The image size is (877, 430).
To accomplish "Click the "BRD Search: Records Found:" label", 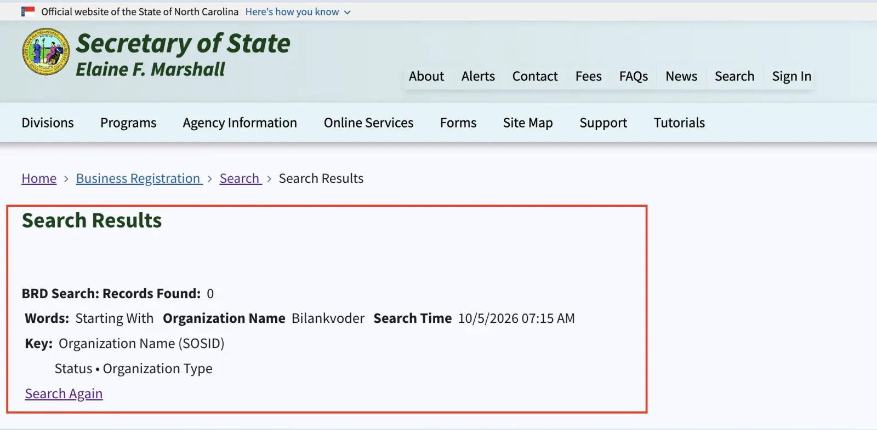I will pyautogui.click(x=111, y=294).
